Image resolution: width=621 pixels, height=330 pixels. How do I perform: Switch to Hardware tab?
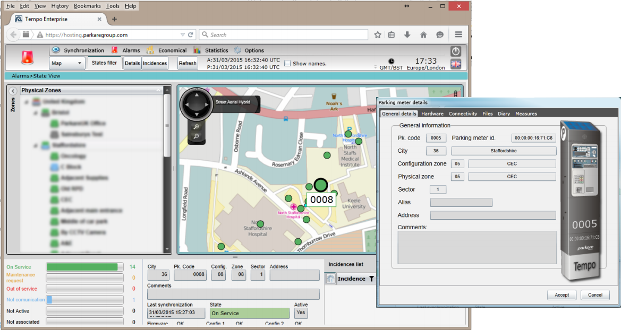tap(432, 114)
